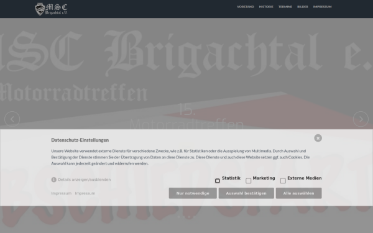This screenshot has height=233, width=373.
Task: Click the info icon beside Details anzeigen
Action: pos(53,180)
